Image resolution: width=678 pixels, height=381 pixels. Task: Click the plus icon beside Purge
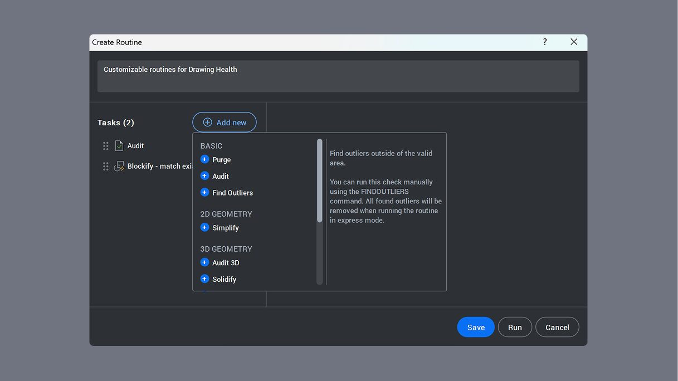204,159
